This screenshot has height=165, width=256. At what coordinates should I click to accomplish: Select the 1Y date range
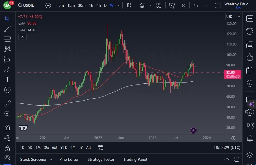click(x=73, y=147)
